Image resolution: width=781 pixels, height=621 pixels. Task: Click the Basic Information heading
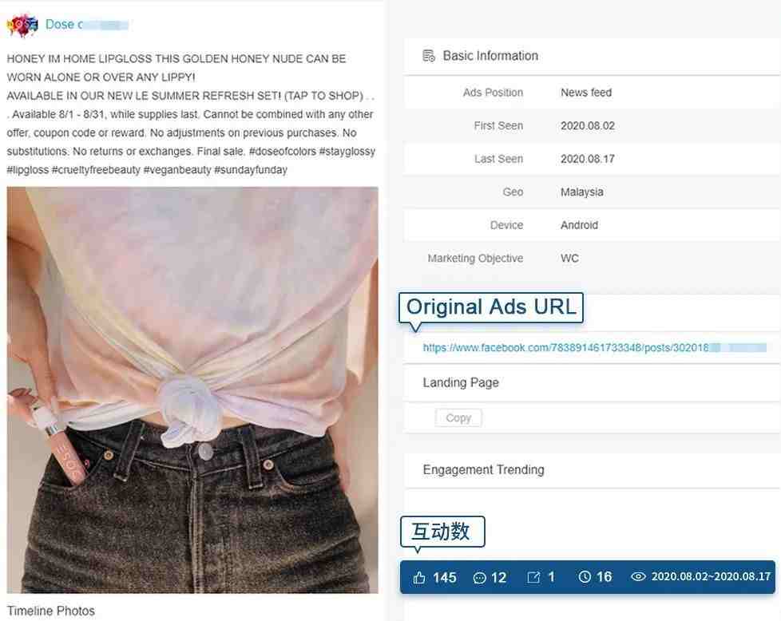490,56
